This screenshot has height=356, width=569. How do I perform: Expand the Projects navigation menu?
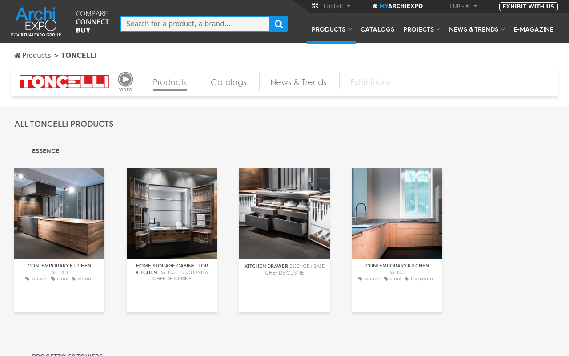pyautogui.click(x=421, y=29)
